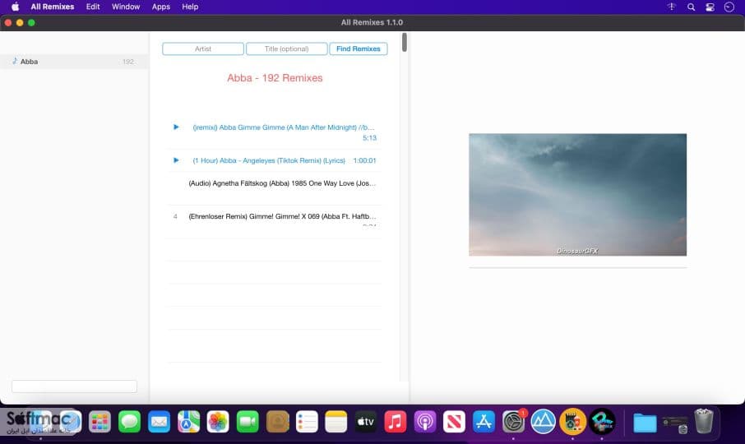Click the Artist input field
This screenshot has height=444, width=745.
pos(203,49)
